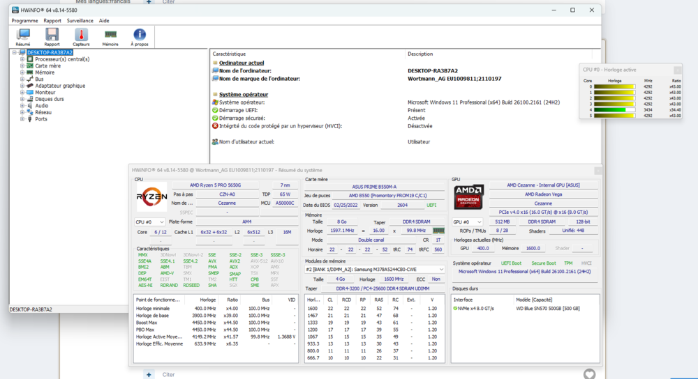The width and height of the screenshot is (698, 379).
Task: Click the memory chip icon beside 99.8 MHz
Action: [438, 231]
